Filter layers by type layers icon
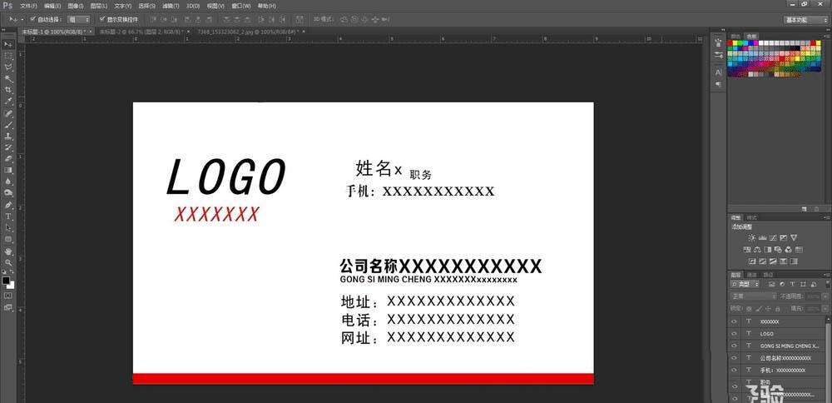This screenshot has height=403, width=832. [792, 285]
